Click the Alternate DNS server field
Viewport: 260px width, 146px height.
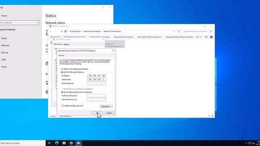pyautogui.click(x=97, y=99)
